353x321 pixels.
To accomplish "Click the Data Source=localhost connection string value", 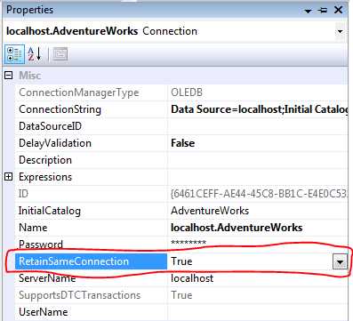I will [260, 109].
